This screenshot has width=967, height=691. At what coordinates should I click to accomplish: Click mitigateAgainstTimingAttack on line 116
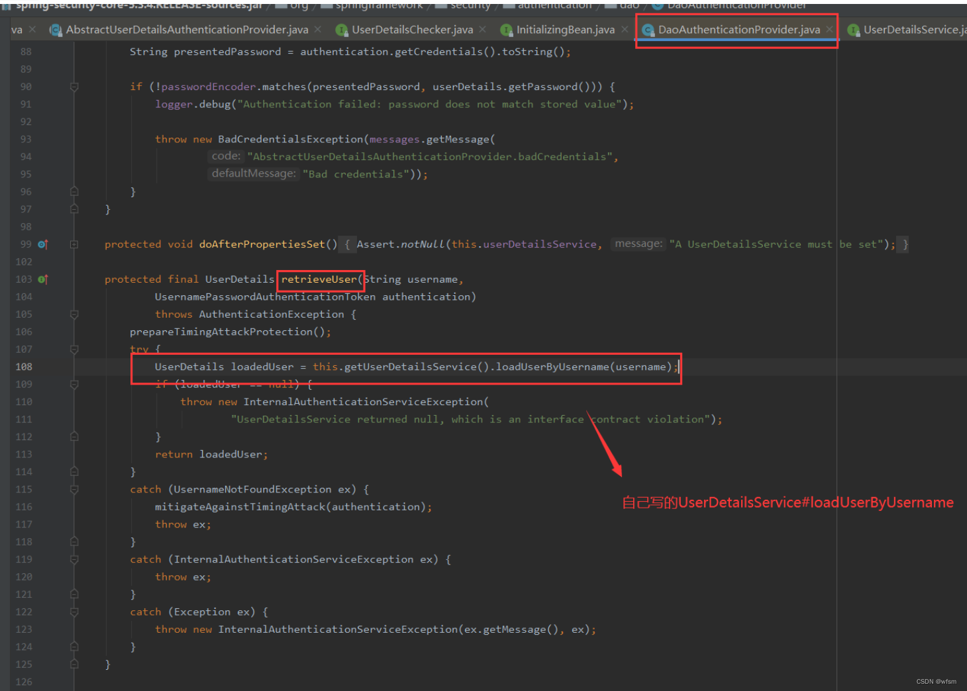[240, 507]
